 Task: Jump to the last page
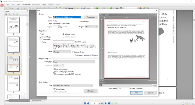coord(109,103)
